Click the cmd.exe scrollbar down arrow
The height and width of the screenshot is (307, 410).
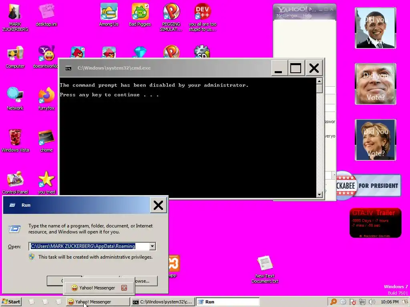click(x=319, y=195)
